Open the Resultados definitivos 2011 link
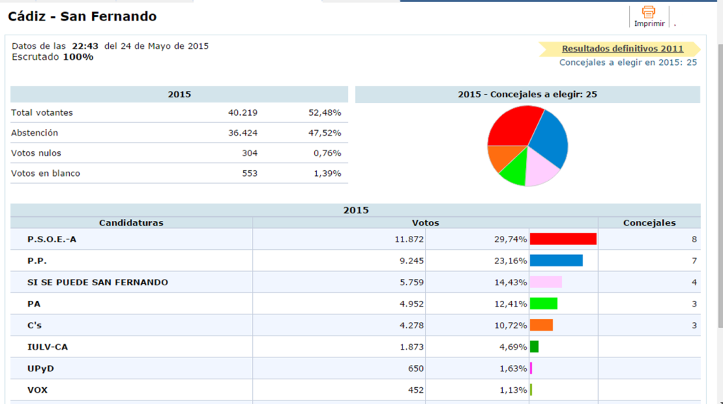Image resolution: width=723 pixels, height=404 pixels. click(x=622, y=49)
